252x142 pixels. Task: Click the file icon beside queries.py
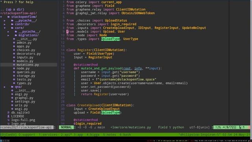[x=14, y=72]
